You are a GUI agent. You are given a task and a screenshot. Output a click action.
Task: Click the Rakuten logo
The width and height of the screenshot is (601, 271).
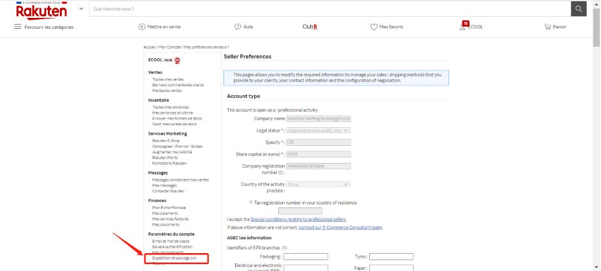43,10
